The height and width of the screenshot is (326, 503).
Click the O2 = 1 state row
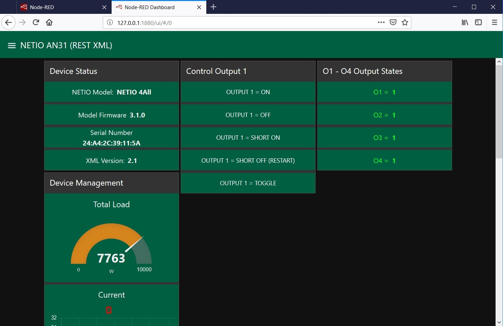(385, 115)
